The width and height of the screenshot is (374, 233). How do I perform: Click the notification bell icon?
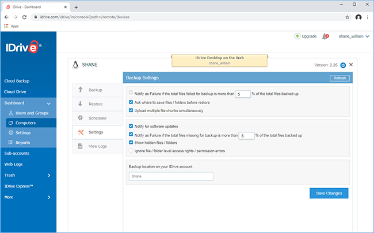click(325, 36)
